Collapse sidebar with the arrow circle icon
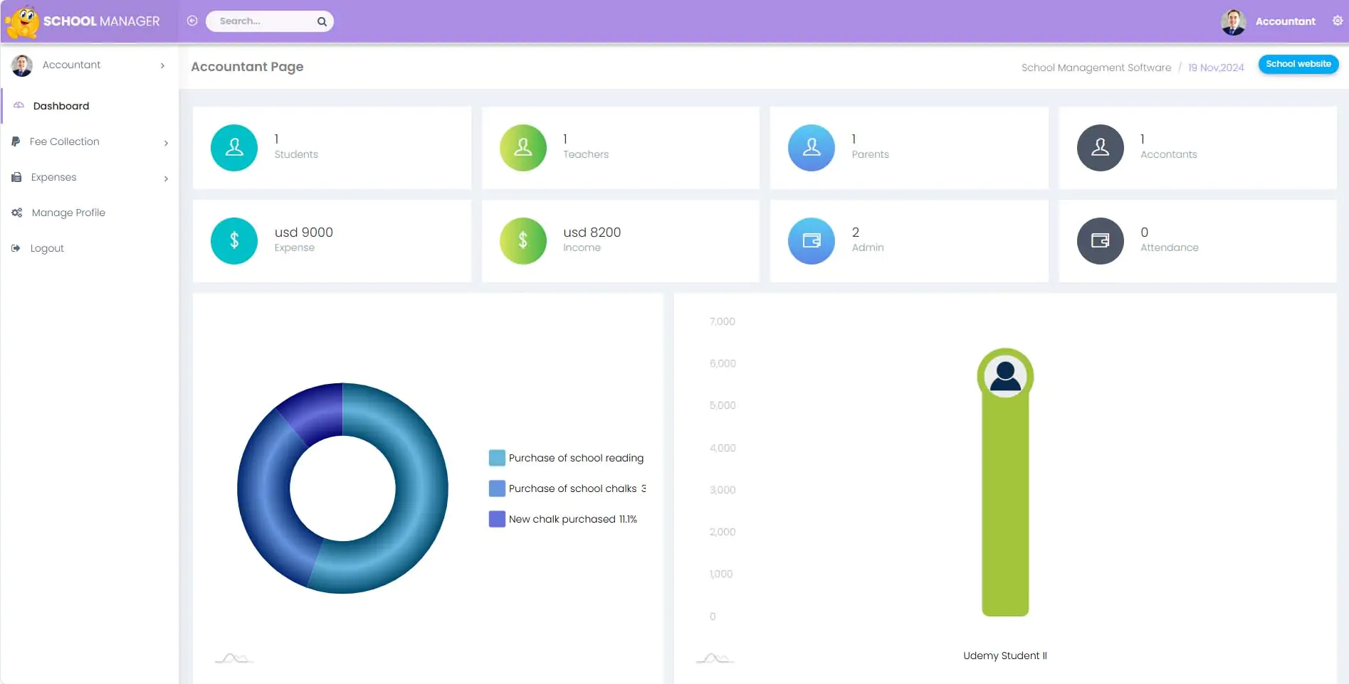1349x684 pixels. click(192, 21)
